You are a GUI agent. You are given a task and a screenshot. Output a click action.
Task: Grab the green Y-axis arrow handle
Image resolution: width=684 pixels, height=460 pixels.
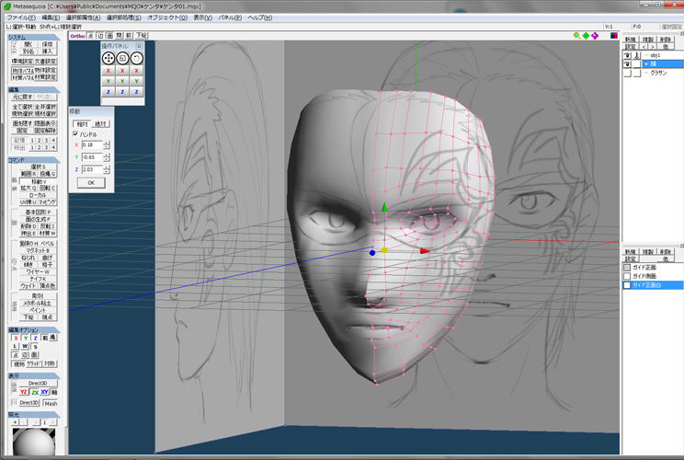pos(384,207)
